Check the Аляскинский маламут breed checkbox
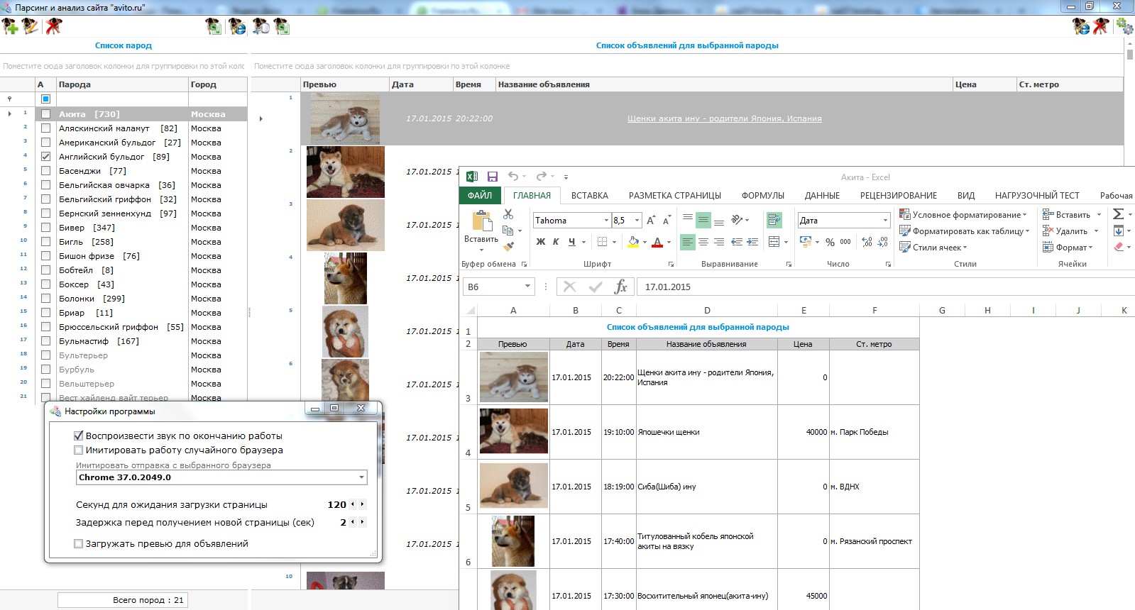This screenshot has height=610, width=1135. point(46,128)
